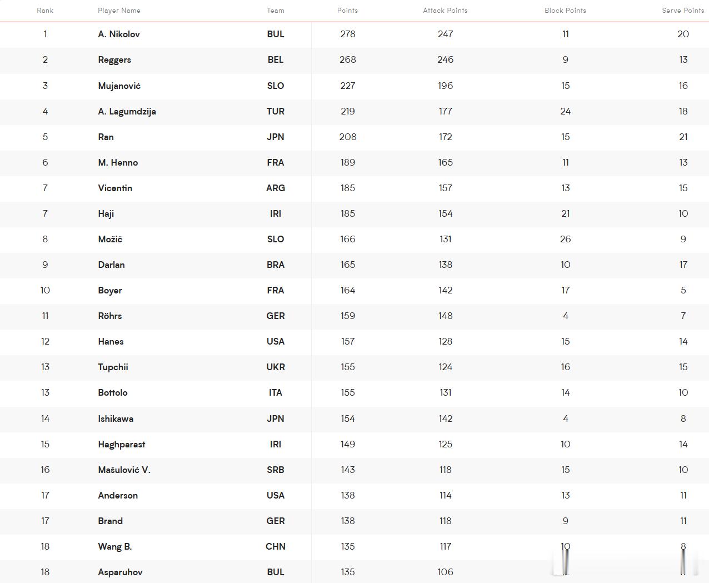Open A. Lagumdzija player entry
Screen dimensions: 709x583
coord(127,111)
